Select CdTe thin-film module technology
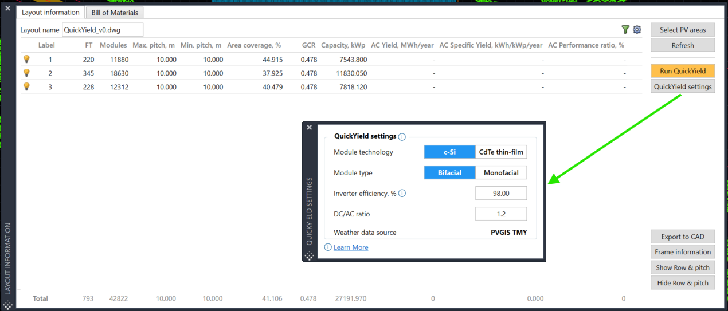Image resolution: width=728 pixels, height=311 pixels. click(x=501, y=152)
